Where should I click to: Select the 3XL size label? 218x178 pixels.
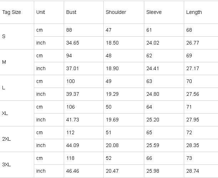tap(6, 164)
